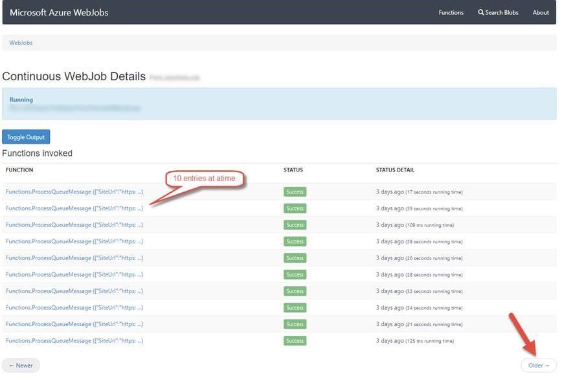Open ProcessQueueMessage entry with 32 seconds running time

tap(74, 291)
